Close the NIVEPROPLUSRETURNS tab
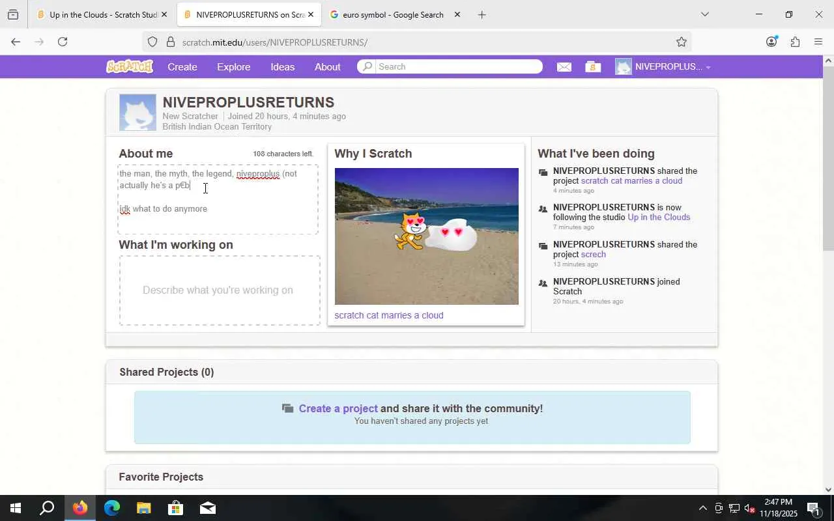Image resolution: width=834 pixels, height=521 pixels. [310, 14]
